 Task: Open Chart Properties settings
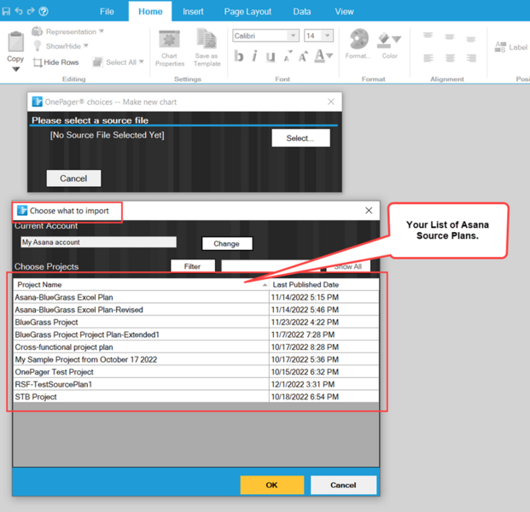169,48
